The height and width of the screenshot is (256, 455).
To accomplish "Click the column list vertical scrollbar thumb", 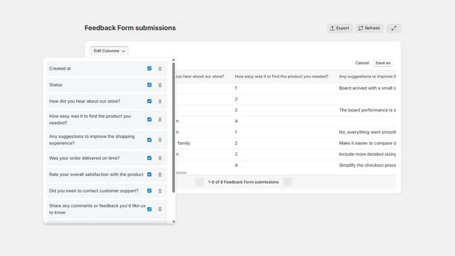I will click(x=173, y=127).
